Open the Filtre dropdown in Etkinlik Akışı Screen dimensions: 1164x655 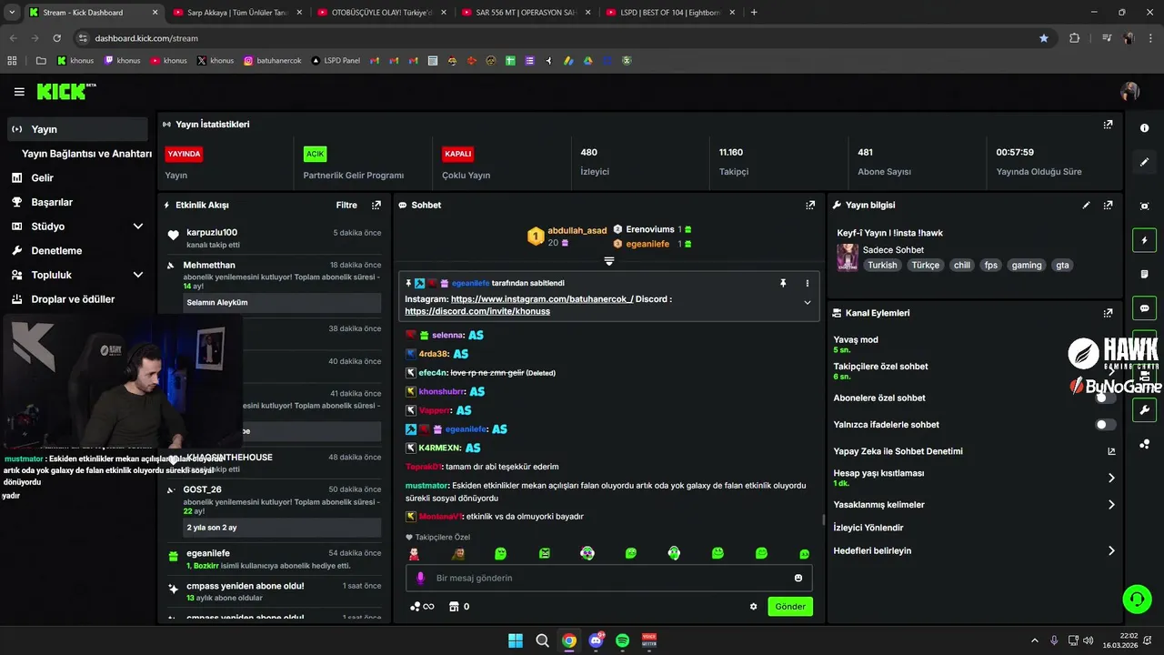(346, 206)
